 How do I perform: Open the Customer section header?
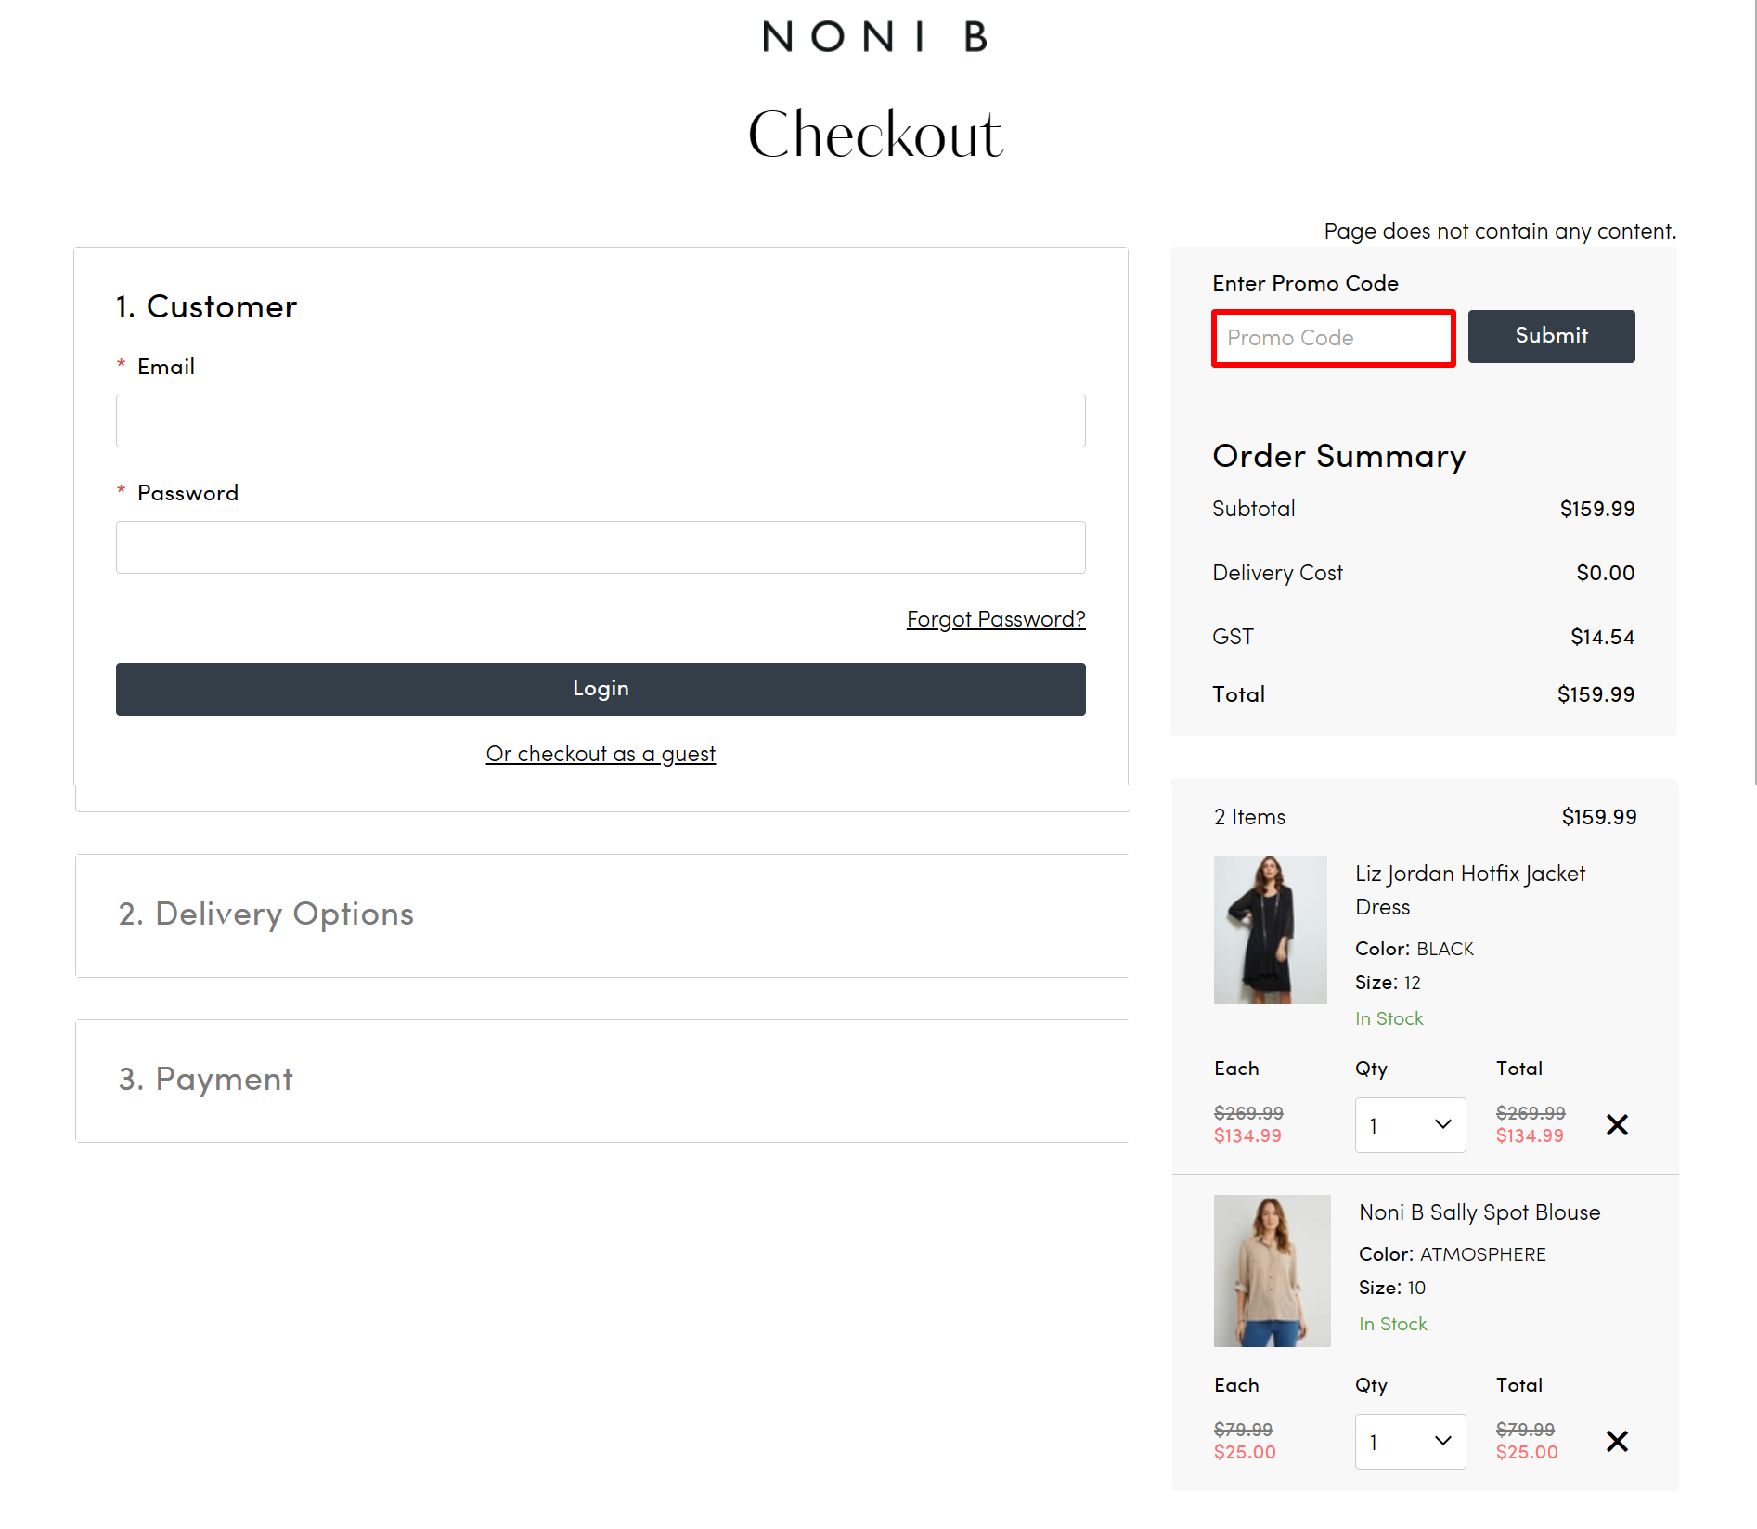click(206, 306)
